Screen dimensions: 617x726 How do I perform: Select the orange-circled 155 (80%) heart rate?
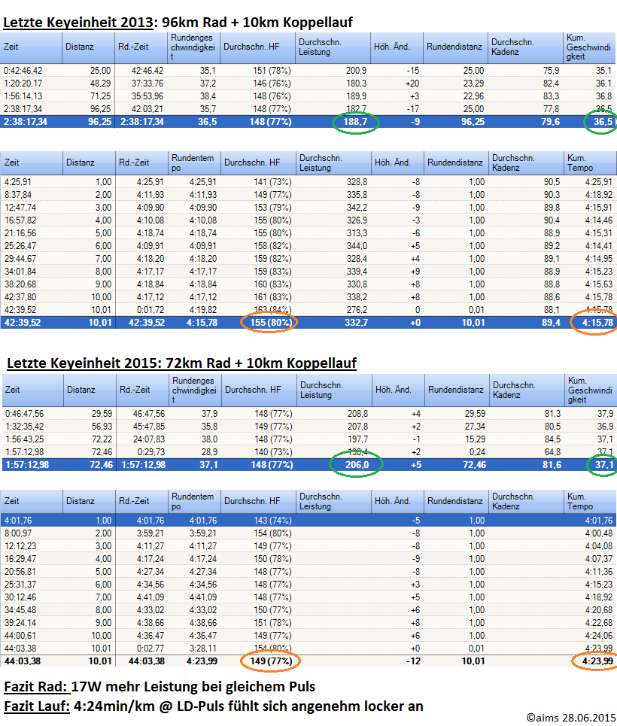pyautogui.click(x=269, y=322)
